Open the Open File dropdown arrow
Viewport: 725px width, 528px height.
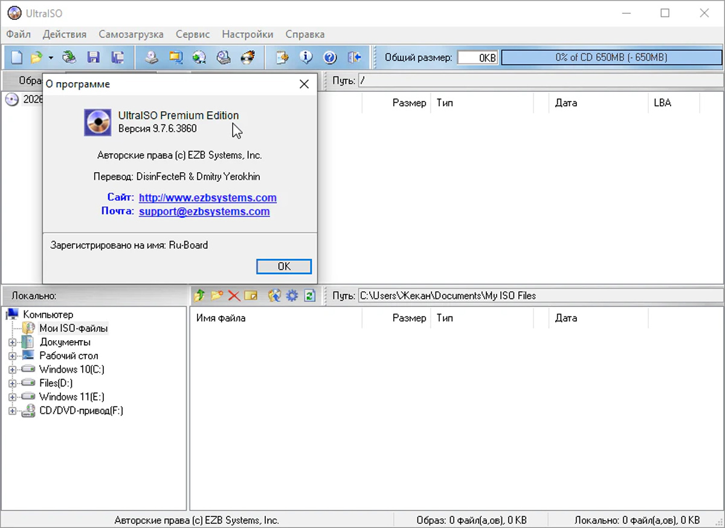(x=50, y=57)
